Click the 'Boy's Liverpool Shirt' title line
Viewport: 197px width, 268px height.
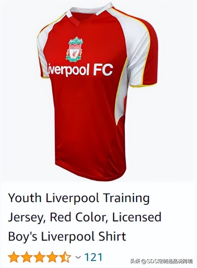pyautogui.click(x=67, y=236)
